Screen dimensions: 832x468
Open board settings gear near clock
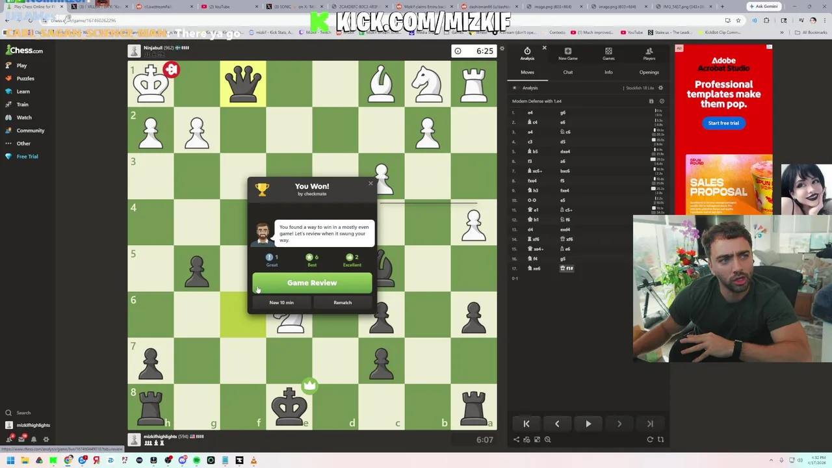[502, 49]
